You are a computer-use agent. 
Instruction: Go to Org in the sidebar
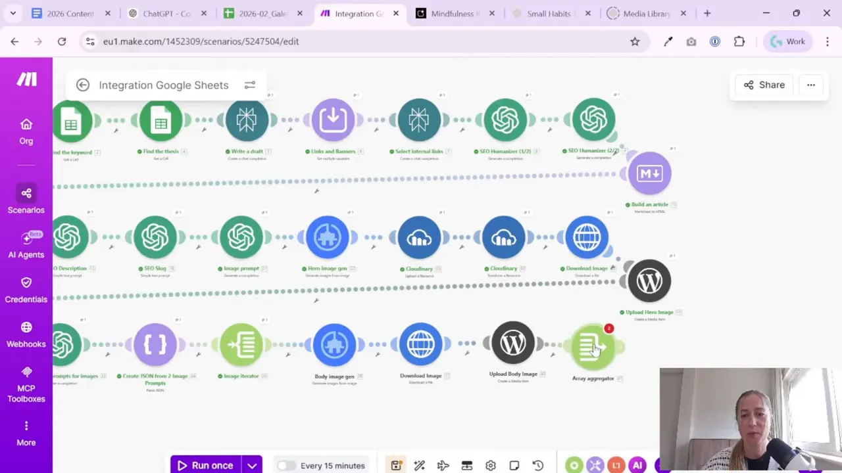(x=26, y=131)
